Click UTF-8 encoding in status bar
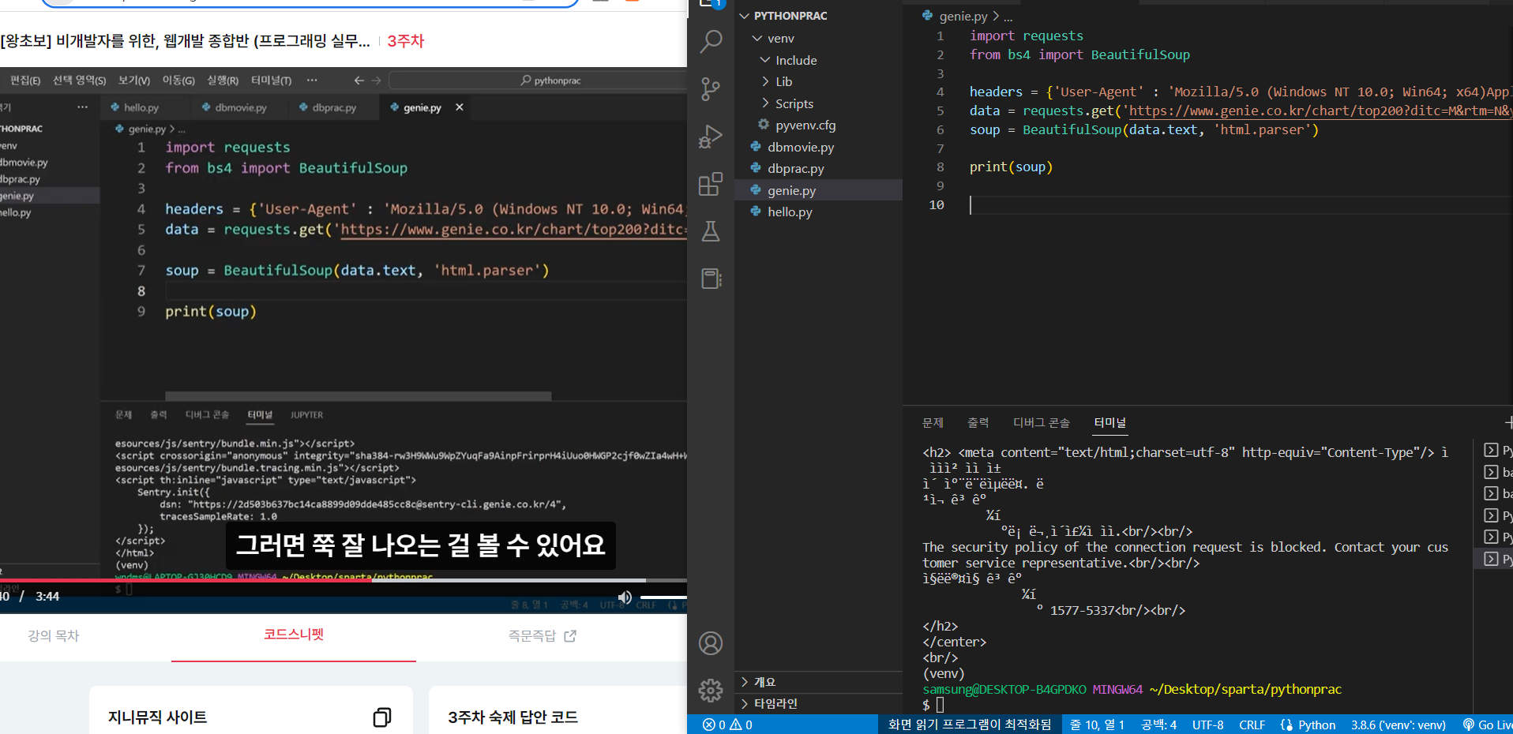1513x734 pixels. (x=1207, y=725)
